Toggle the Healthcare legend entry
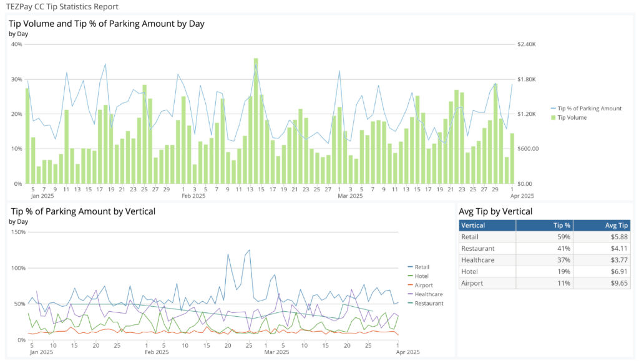The width and height of the screenshot is (639, 361). tap(428, 294)
